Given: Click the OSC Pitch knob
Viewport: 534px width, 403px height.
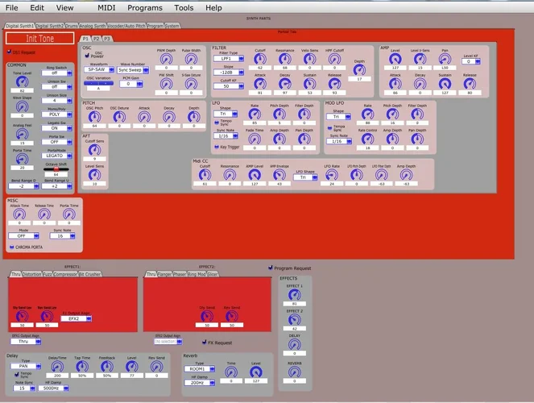Looking at the screenshot, I should [94, 117].
